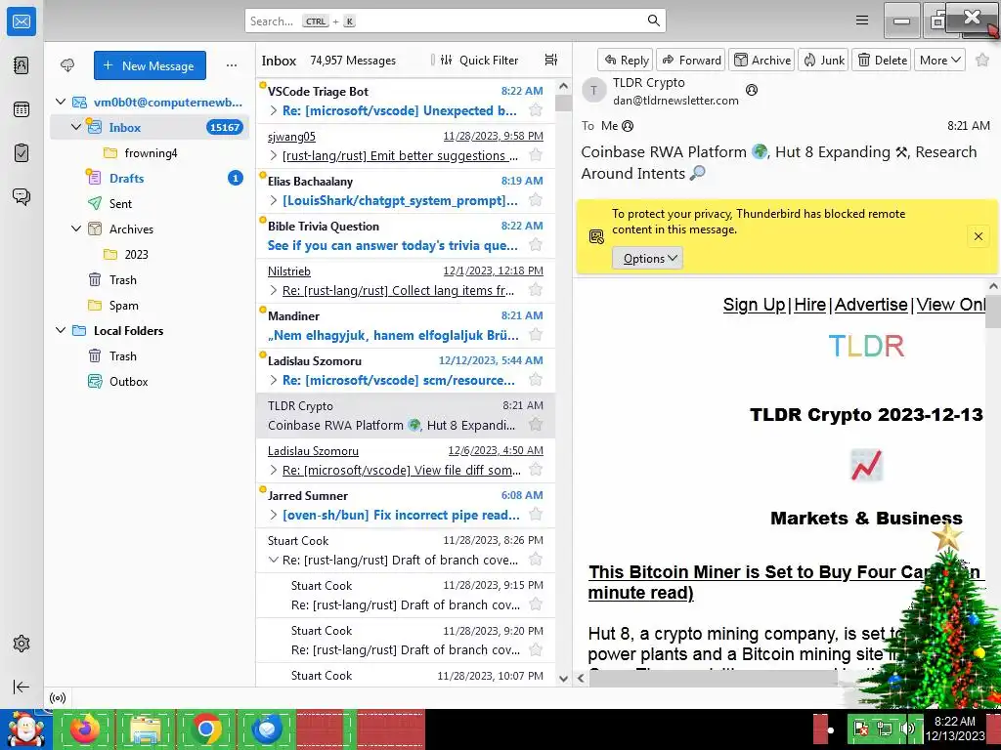Screen dimensions: 1001x750
Task: Compose with New Message button
Action: click(150, 65)
